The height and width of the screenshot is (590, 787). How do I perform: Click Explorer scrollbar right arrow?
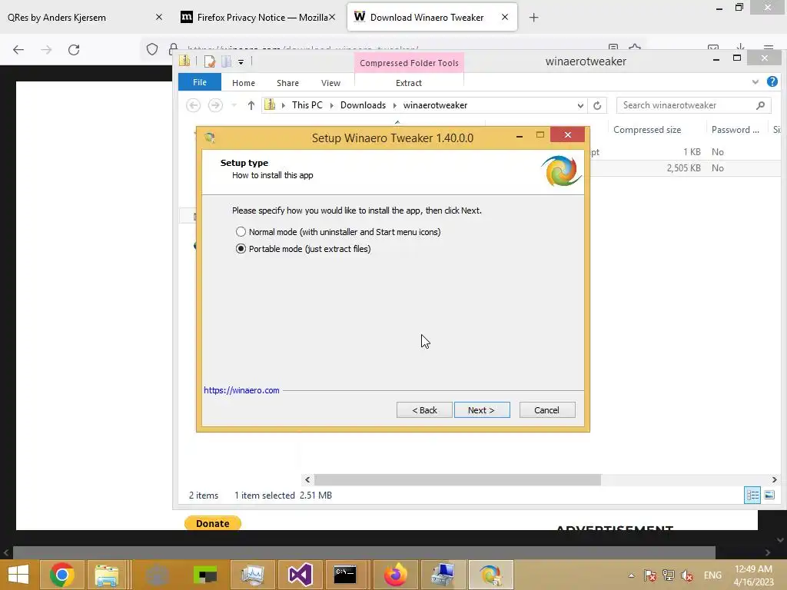775,479
